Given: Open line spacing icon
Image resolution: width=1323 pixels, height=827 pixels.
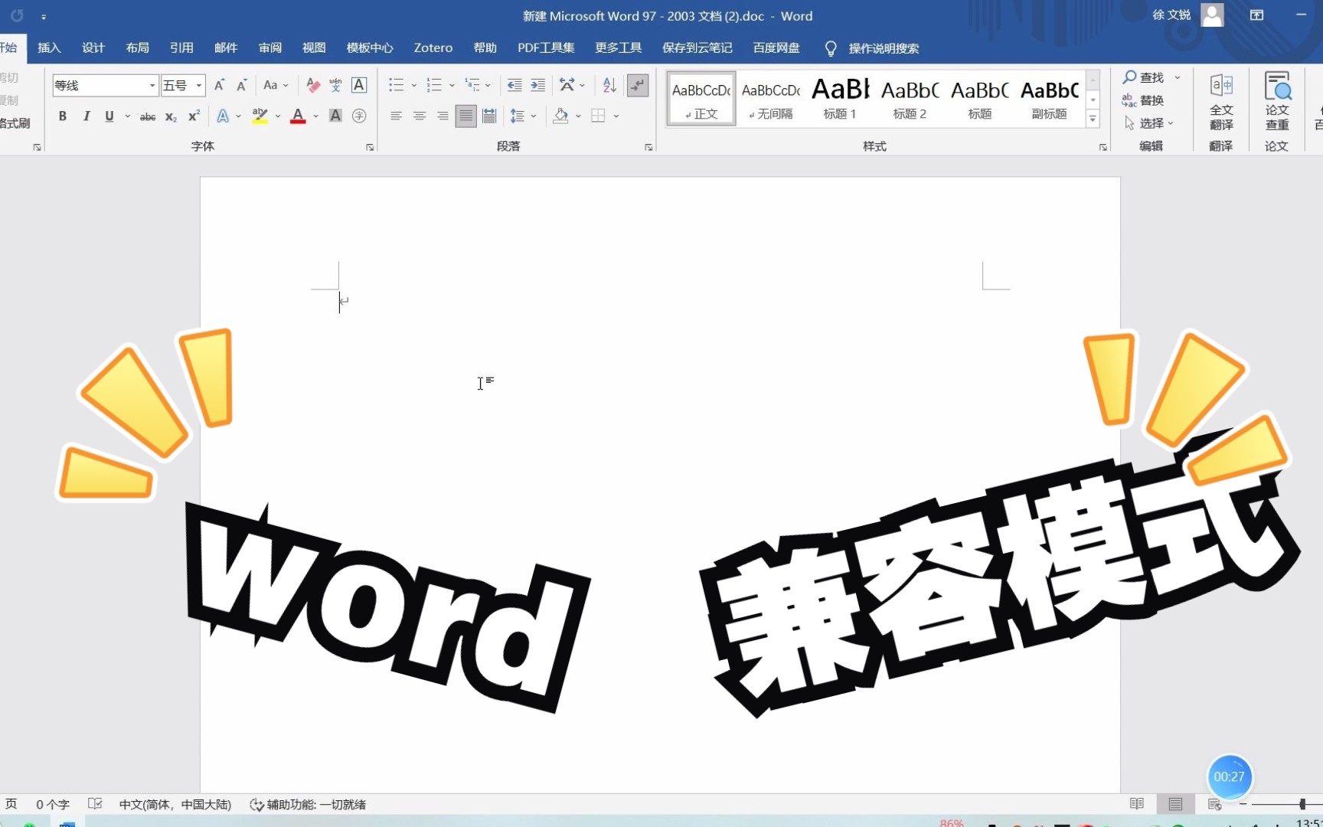Looking at the screenshot, I should pos(518,116).
